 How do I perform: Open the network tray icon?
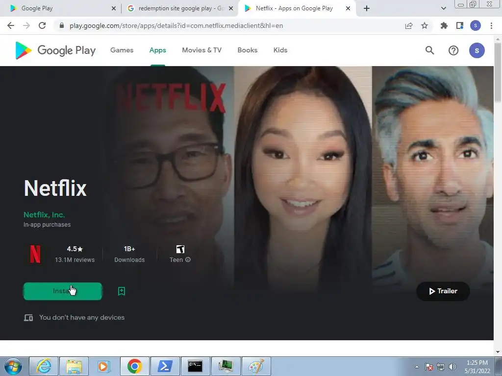pyautogui.click(x=441, y=367)
